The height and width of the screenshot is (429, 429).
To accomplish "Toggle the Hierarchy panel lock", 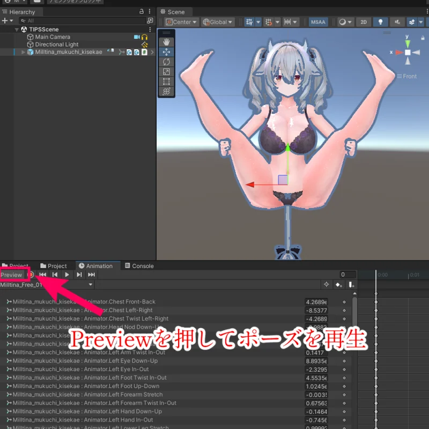I will coord(142,11).
